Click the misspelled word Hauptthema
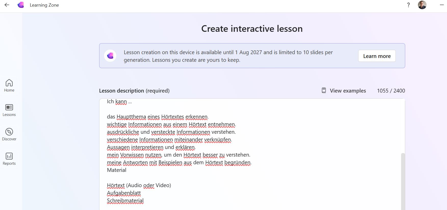Image resolution: width=447 pixels, height=210 pixels. tap(131, 117)
